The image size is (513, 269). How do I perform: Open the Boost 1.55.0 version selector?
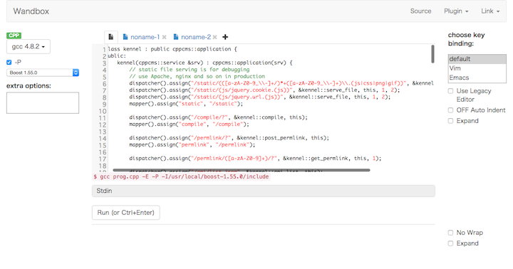[43, 73]
